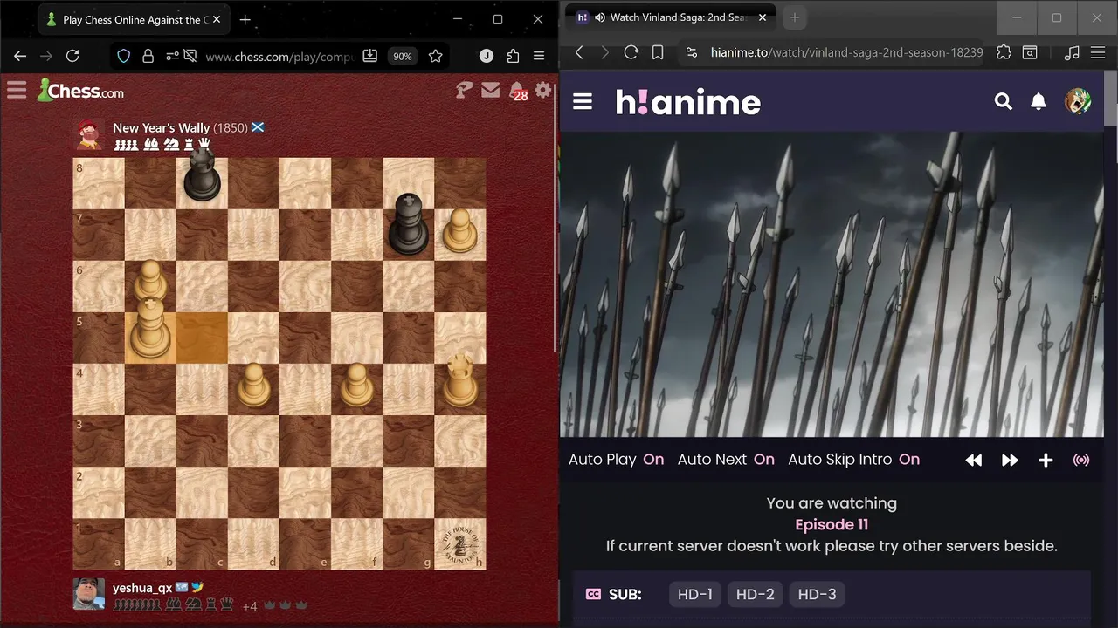
Task: Select SUB server HD-3
Action: tap(818, 594)
